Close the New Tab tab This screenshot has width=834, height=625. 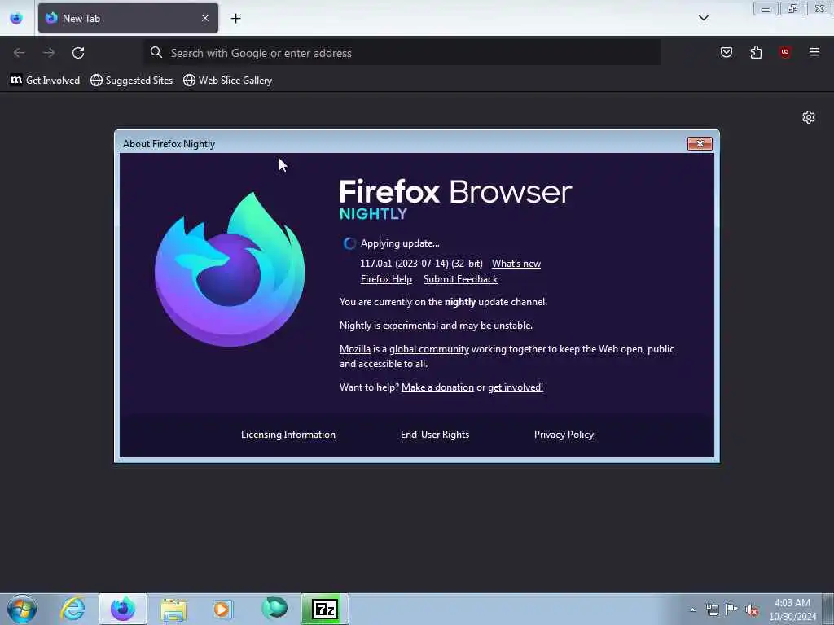point(205,18)
